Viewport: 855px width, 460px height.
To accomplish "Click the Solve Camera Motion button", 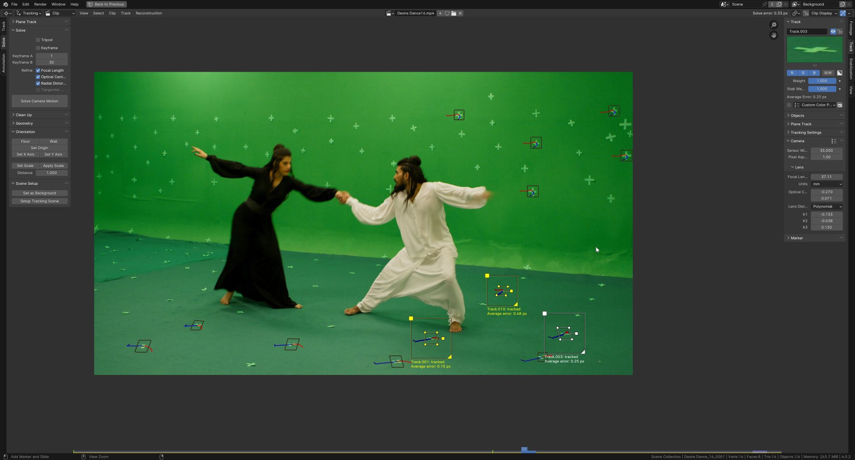I will [40, 101].
